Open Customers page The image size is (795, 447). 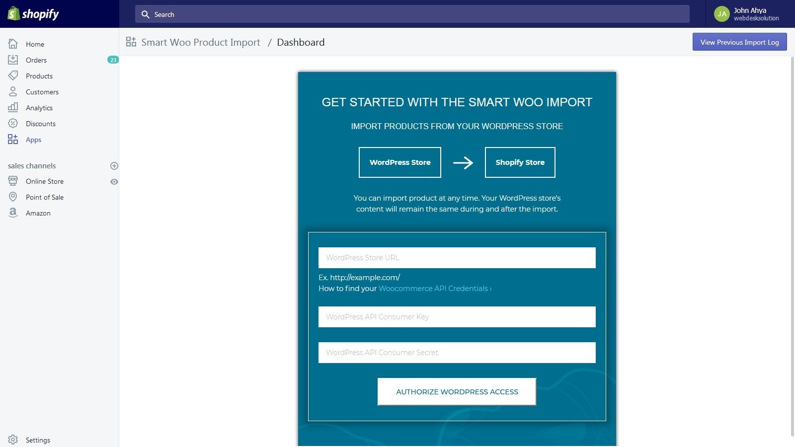click(42, 92)
